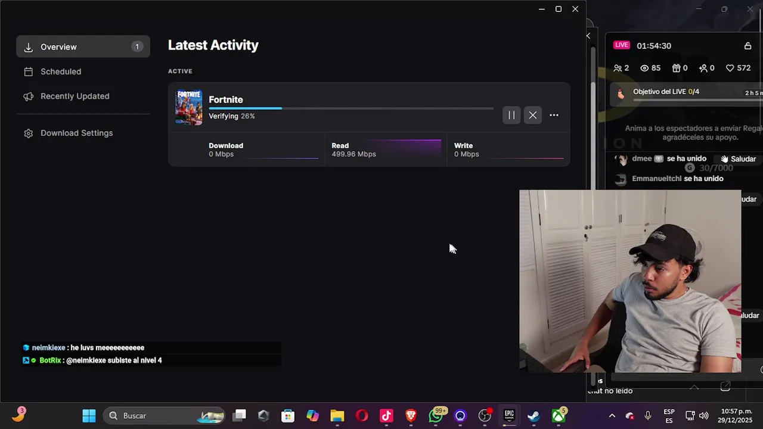Click dmee 'se ha unido' chat entry
The height and width of the screenshot is (429, 763).
click(x=669, y=158)
